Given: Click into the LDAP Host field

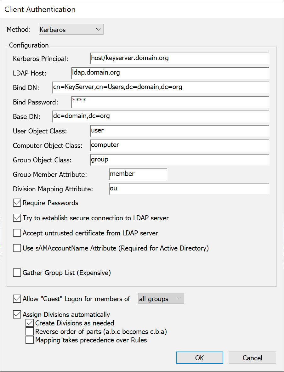Looking at the screenshot, I should click(170, 73).
